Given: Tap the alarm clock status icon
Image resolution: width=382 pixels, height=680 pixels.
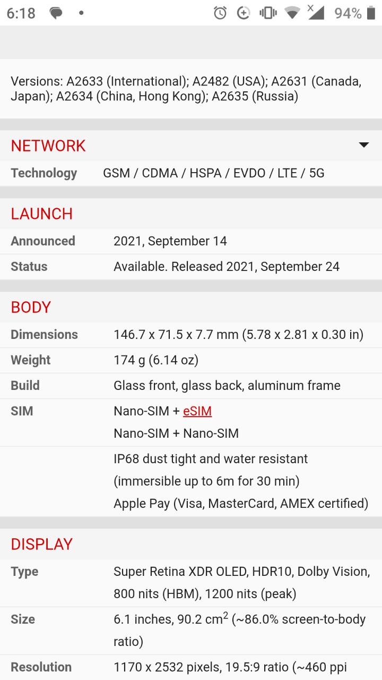Looking at the screenshot, I should click(x=220, y=13).
